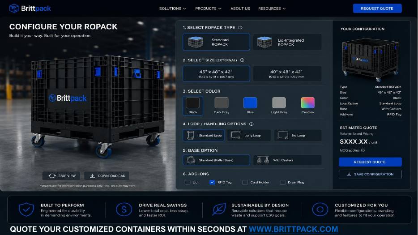Screen dimensions: 418x235
Task: Pick the Custom gradient color swatch
Action: [307, 103]
